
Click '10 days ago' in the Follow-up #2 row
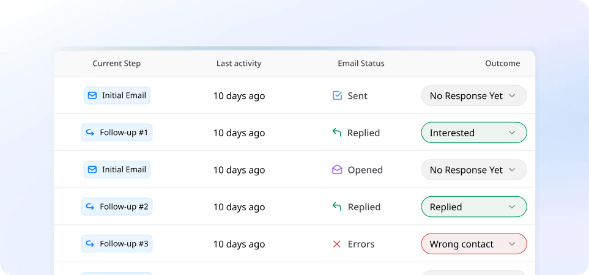point(239,207)
